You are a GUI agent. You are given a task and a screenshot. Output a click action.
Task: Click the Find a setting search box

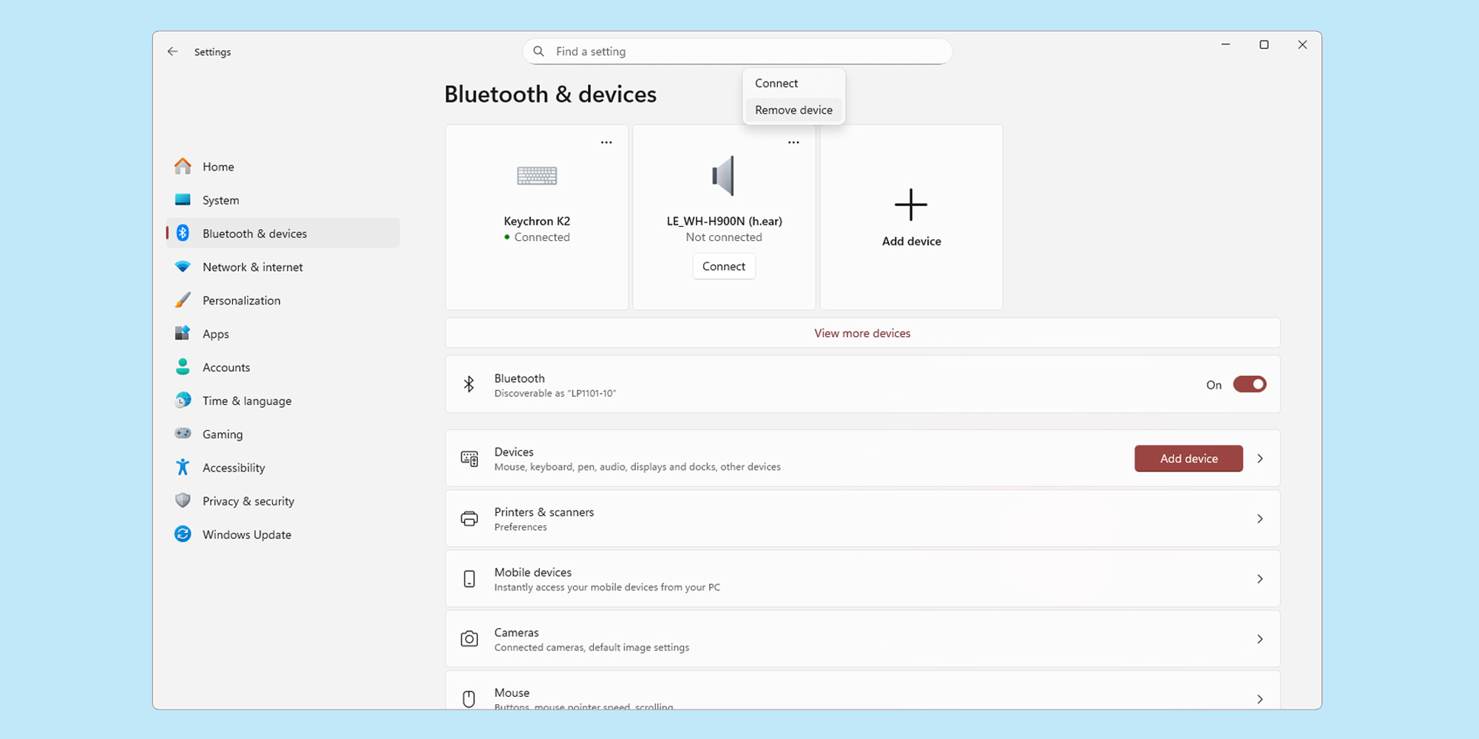click(737, 51)
